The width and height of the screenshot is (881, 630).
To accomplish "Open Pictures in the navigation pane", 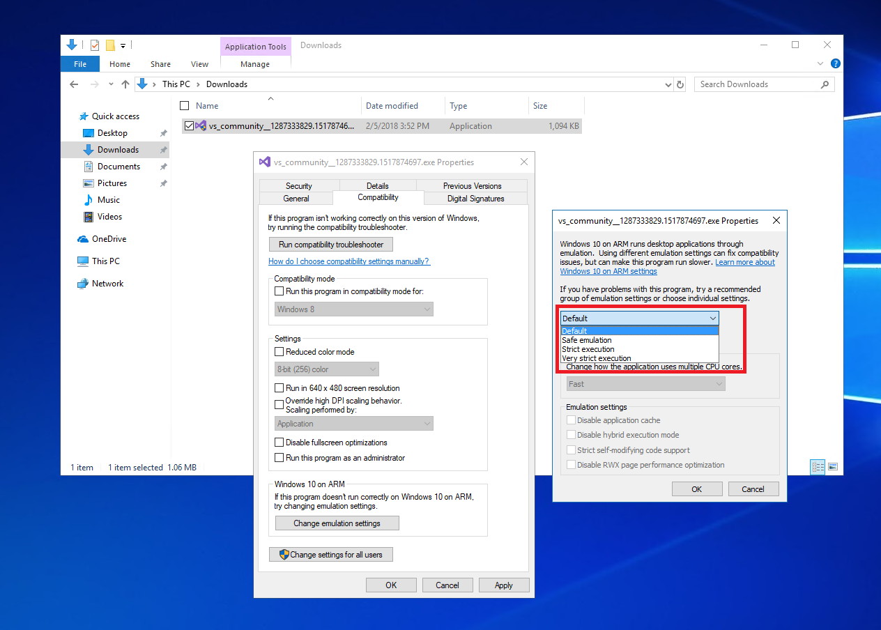I will coord(112,183).
